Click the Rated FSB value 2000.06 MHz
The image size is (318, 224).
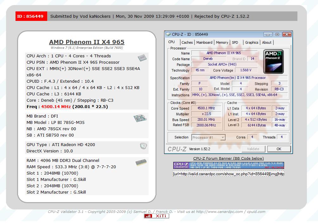coord(206,125)
